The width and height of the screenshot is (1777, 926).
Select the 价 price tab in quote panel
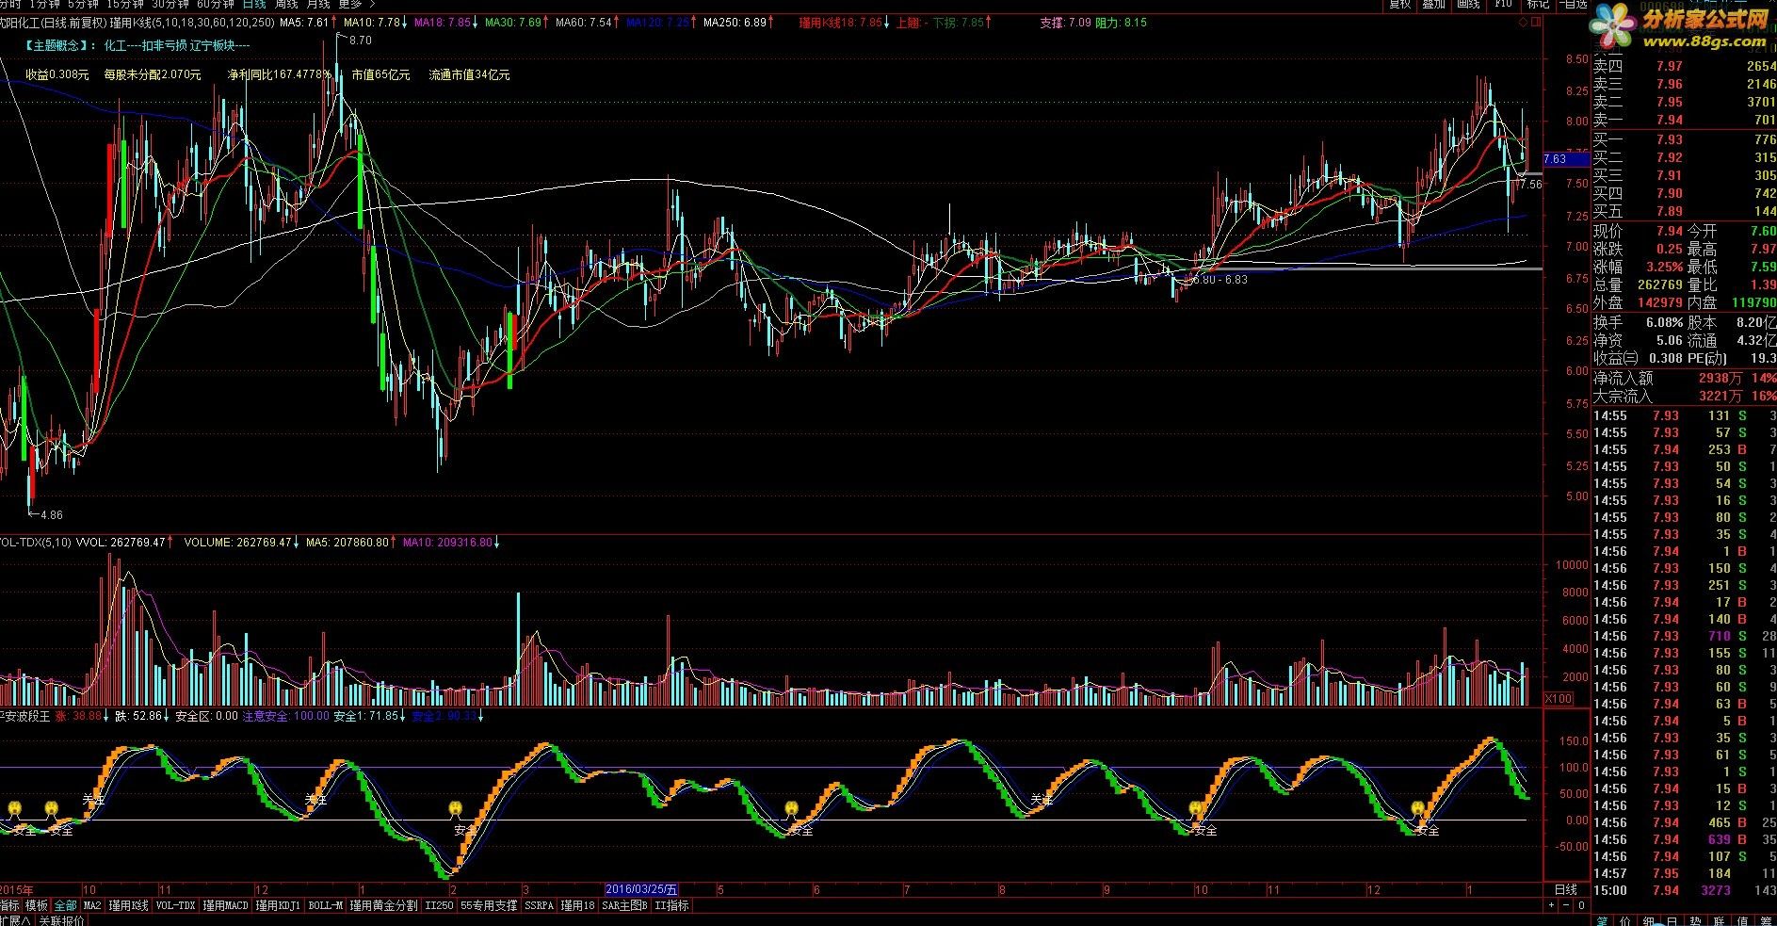[x=1626, y=920]
